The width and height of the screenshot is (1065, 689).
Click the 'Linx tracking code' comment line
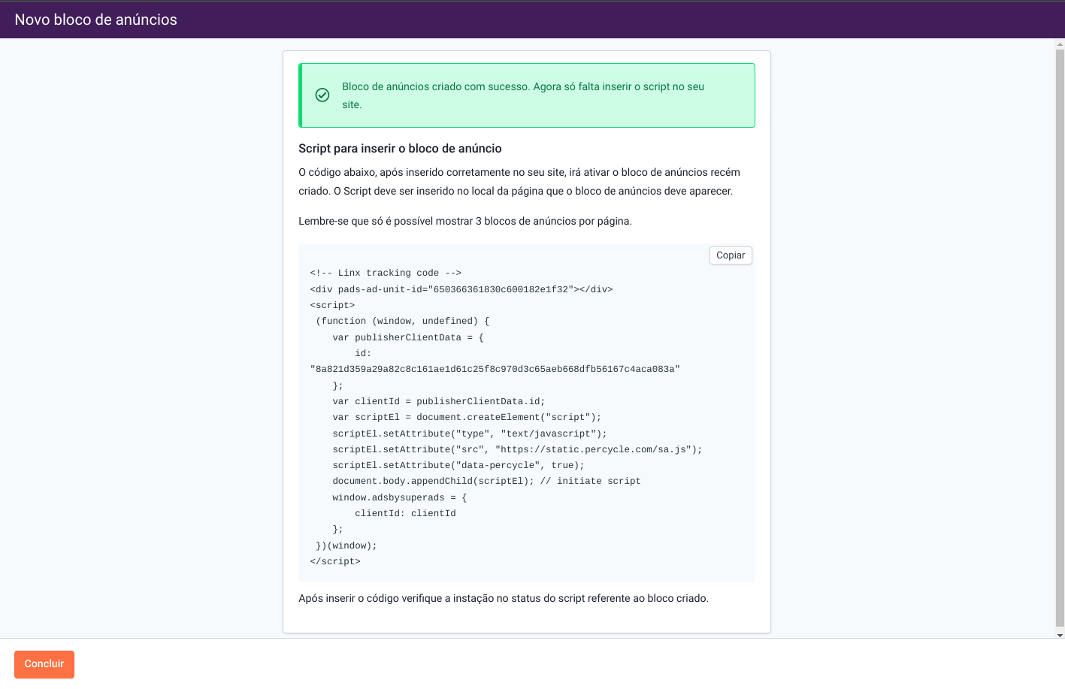(x=386, y=273)
